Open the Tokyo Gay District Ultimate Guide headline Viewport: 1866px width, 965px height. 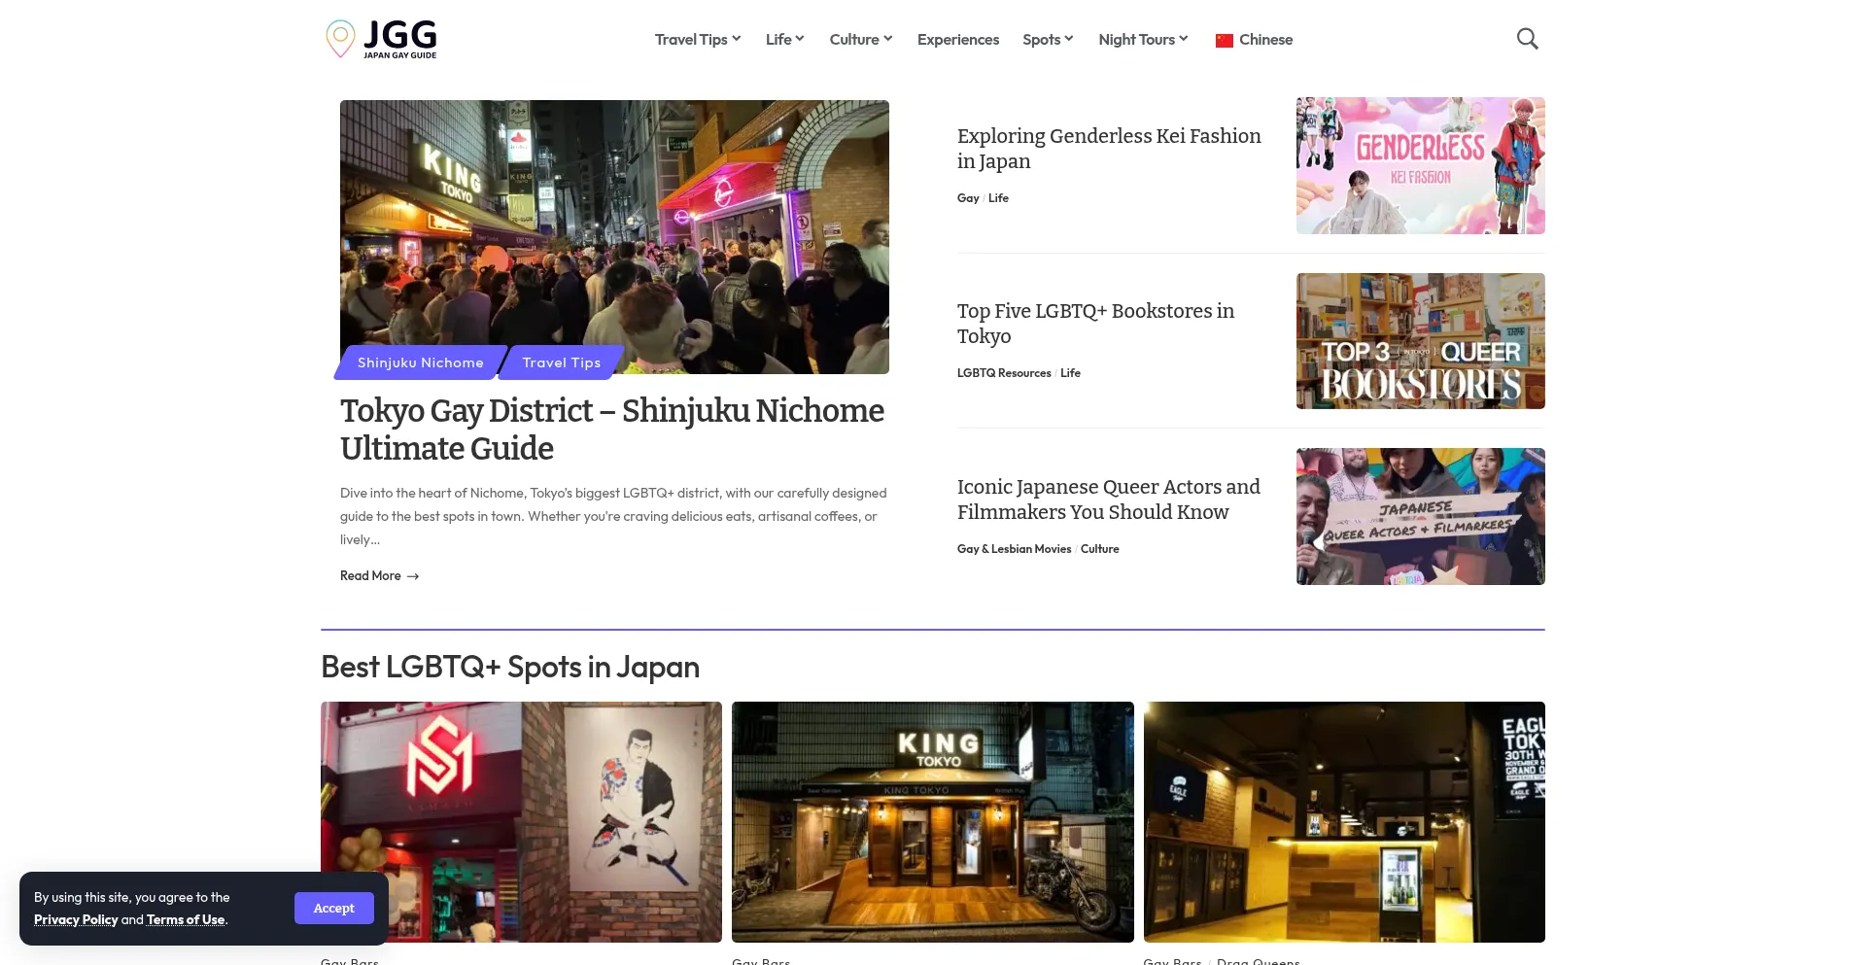tap(611, 430)
